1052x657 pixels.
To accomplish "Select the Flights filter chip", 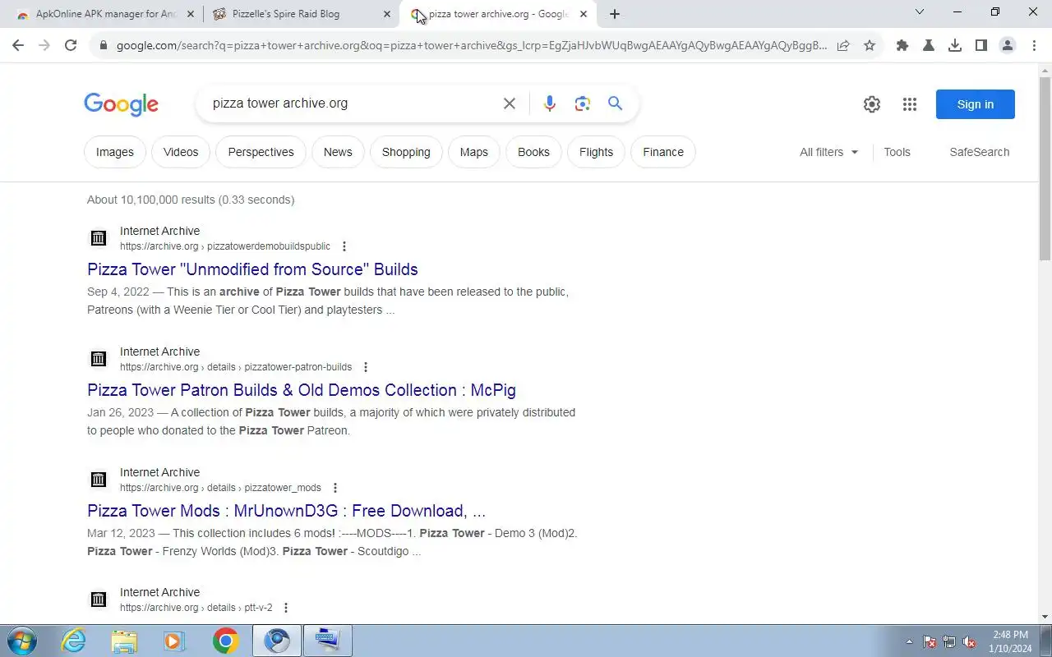I will pyautogui.click(x=596, y=152).
